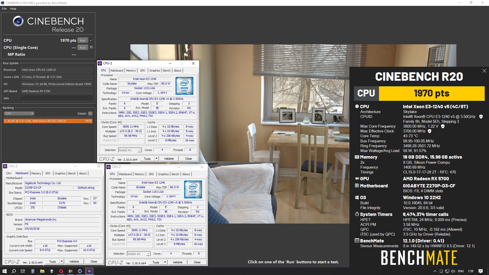This screenshot has width=489, height=275.
Task: Click Processor field 'Intel Xeon CPU E3-1240 v5'
Action: pos(57,70)
